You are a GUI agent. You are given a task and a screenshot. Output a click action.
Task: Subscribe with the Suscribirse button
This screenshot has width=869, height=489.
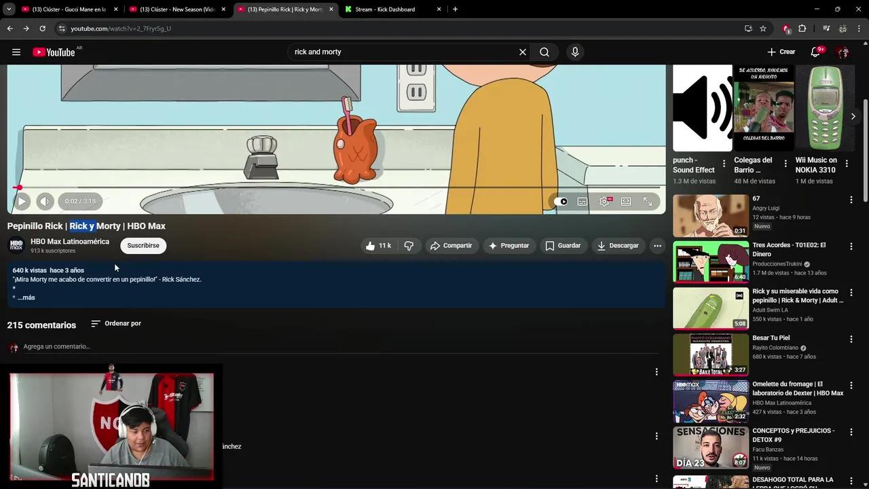tap(143, 246)
